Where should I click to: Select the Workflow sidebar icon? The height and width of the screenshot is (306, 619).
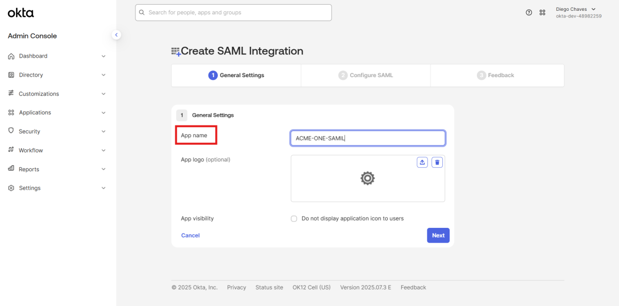[11, 150]
